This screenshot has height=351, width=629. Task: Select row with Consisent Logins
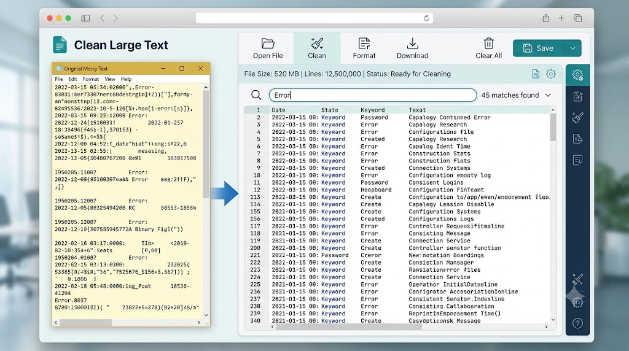397,182
